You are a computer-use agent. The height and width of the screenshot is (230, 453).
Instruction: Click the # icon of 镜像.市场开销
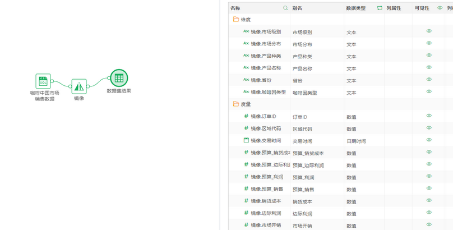tap(246, 225)
